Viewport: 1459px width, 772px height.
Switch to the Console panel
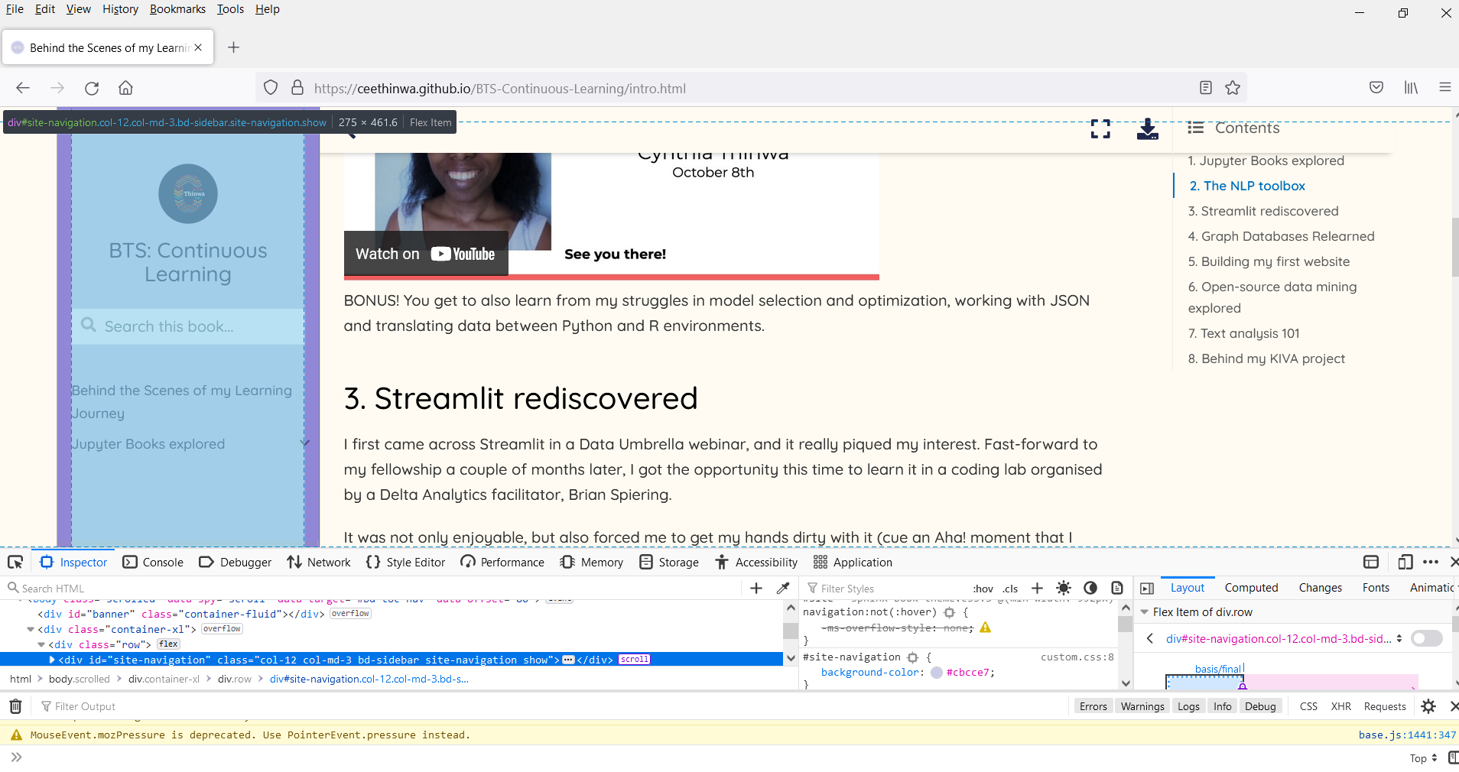pos(153,563)
